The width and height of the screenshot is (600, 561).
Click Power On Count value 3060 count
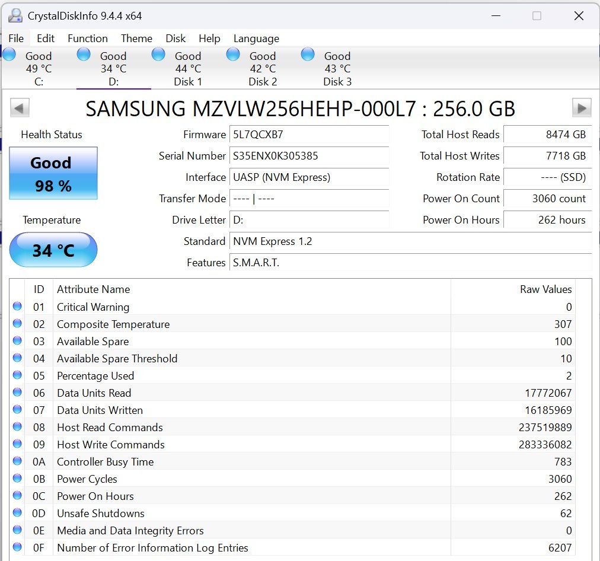[x=548, y=199]
